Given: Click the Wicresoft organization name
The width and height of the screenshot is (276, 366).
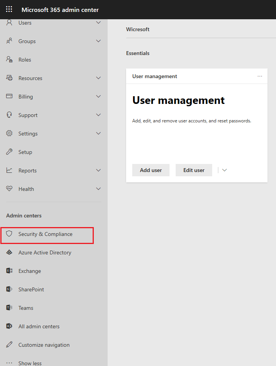Looking at the screenshot, I should click(138, 29).
